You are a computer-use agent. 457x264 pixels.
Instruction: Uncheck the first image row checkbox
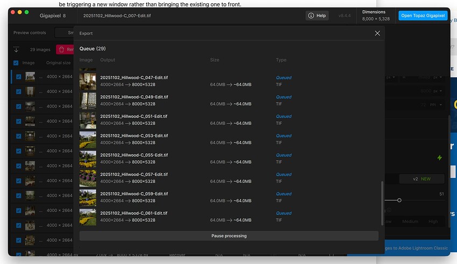19,77
